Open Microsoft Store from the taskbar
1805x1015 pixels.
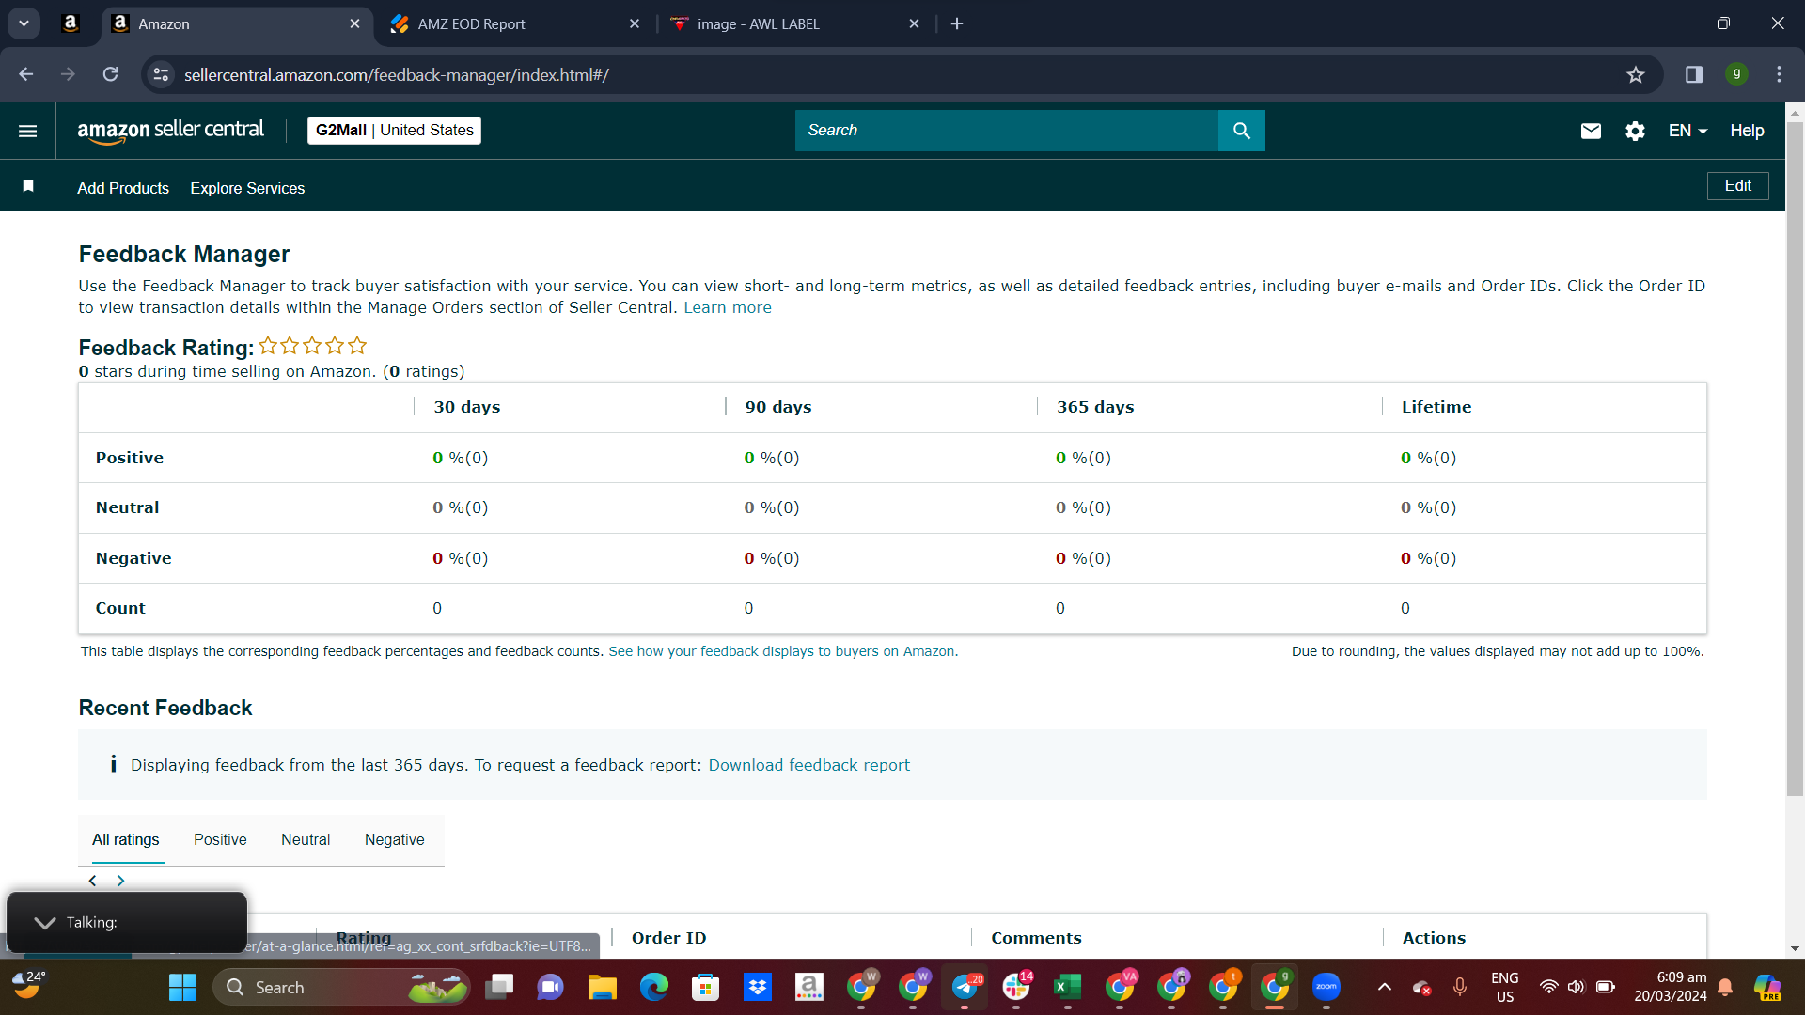[x=705, y=987]
